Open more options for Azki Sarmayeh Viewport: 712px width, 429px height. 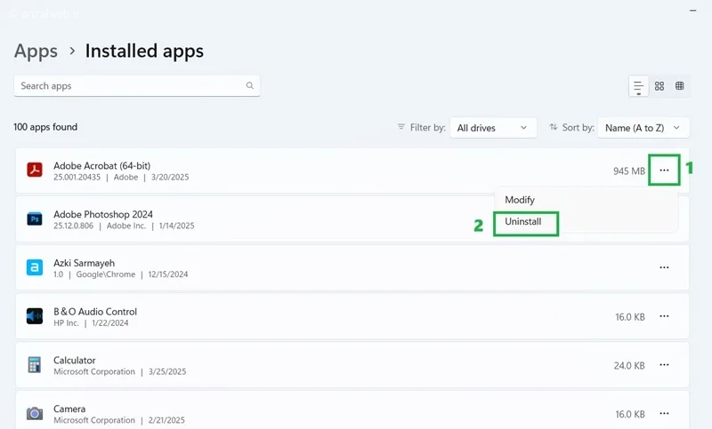click(x=664, y=267)
